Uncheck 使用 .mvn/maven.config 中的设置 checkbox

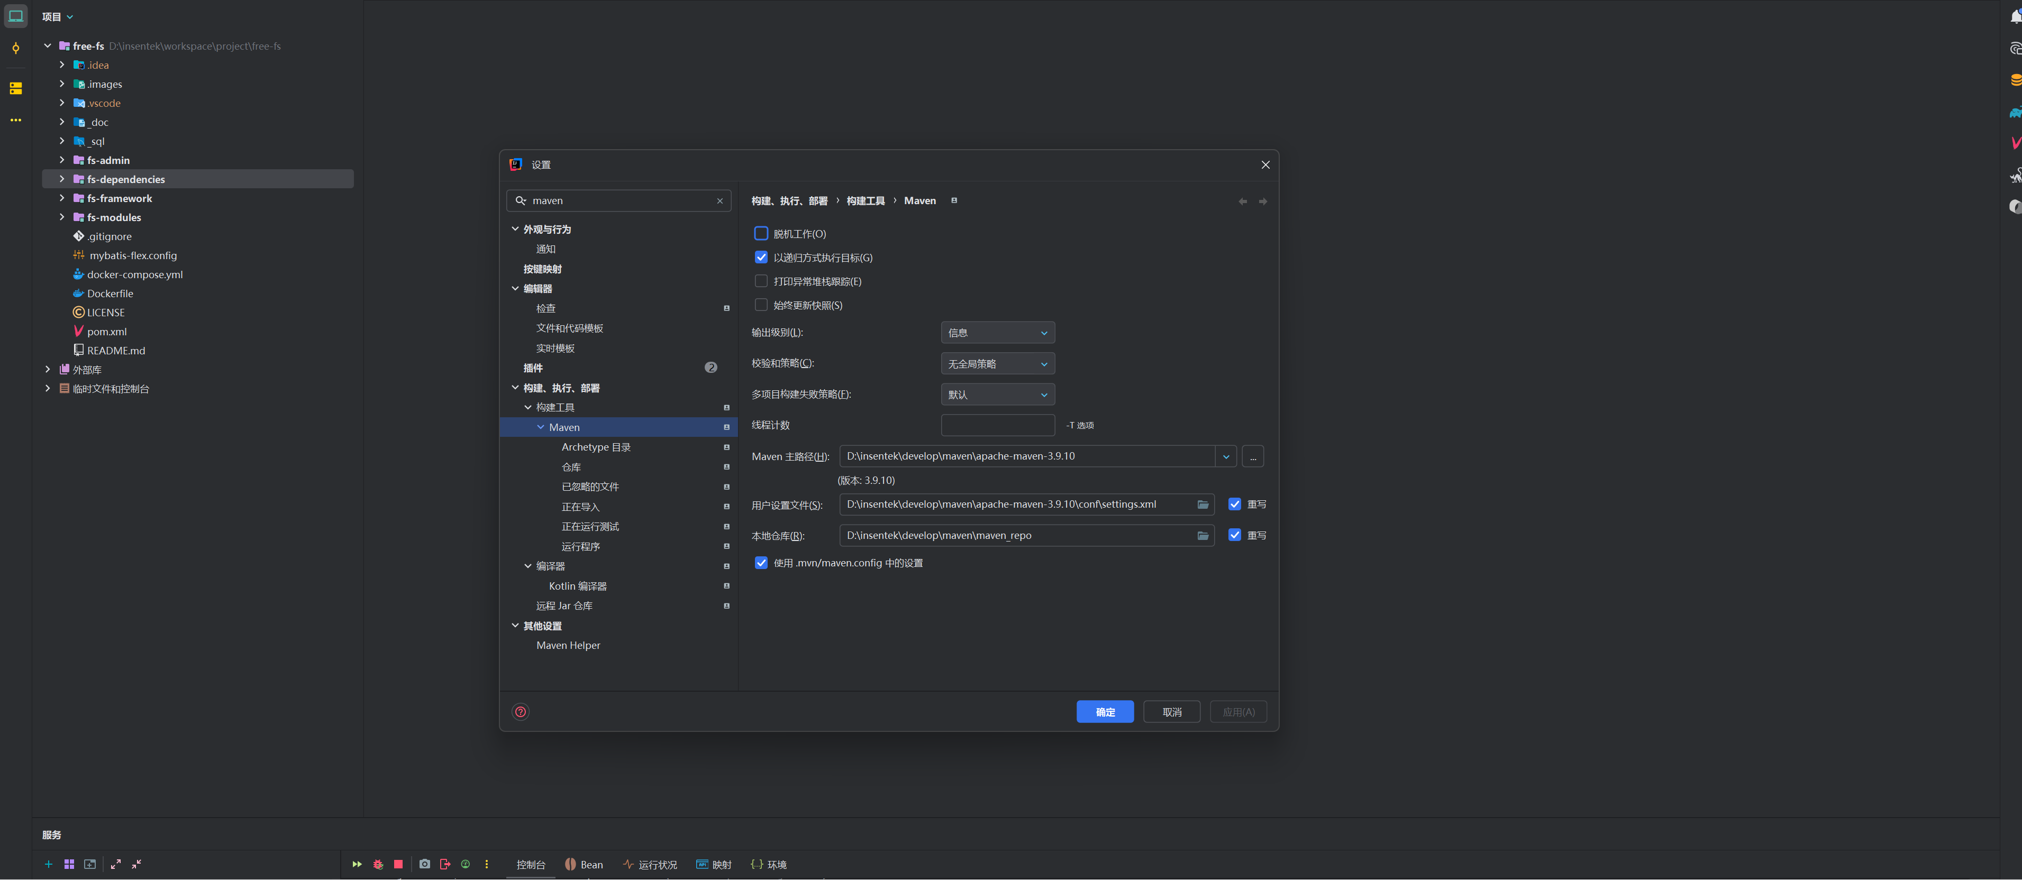pyautogui.click(x=761, y=562)
